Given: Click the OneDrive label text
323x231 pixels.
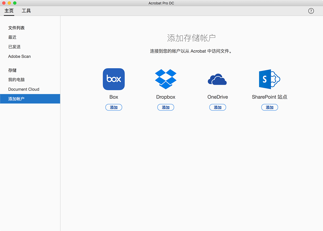Looking at the screenshot, I should [x=217, y=97].
